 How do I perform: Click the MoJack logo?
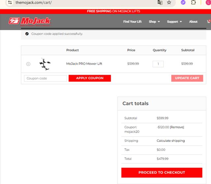[30, 21]
